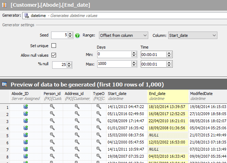
Task: Click End_date cell 16/08/2017 12:52:25
Action: pos(167,114)
